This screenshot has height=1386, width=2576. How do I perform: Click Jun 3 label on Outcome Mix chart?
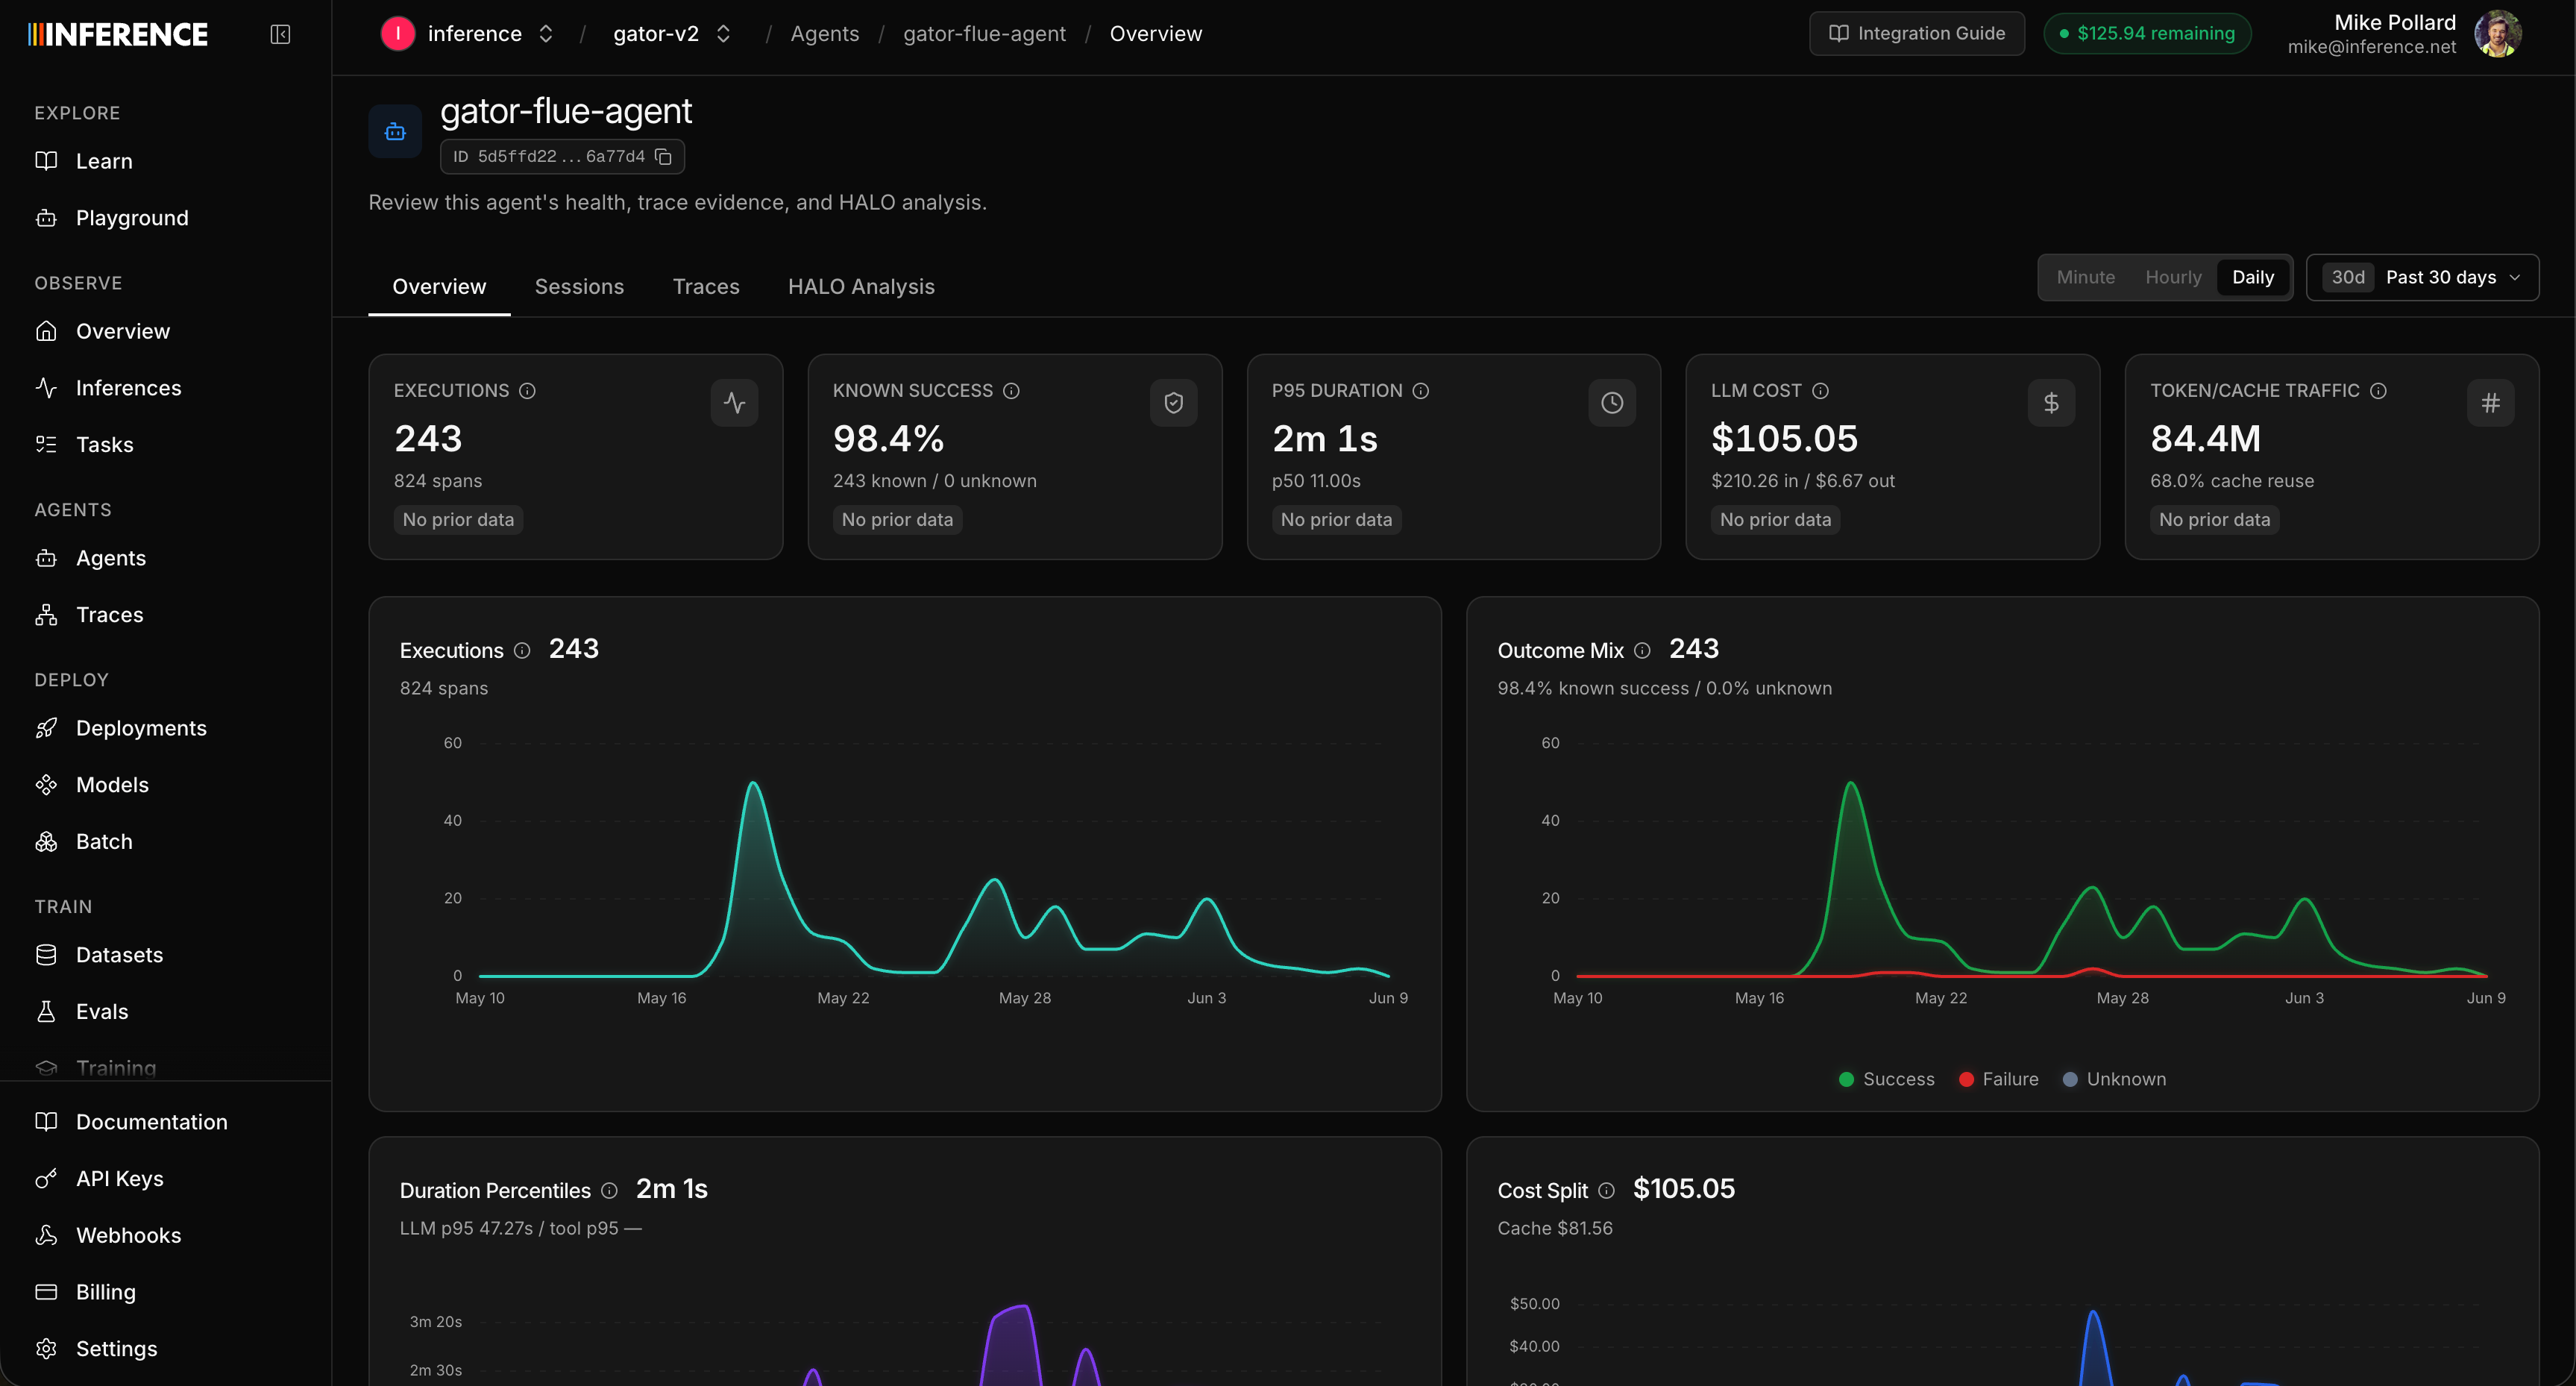pyautogui.click(x=2304, y=998)
